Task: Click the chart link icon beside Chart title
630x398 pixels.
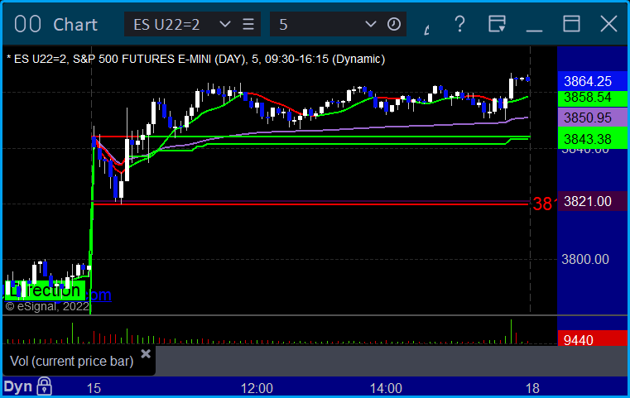Action: (x=27, y=24)
